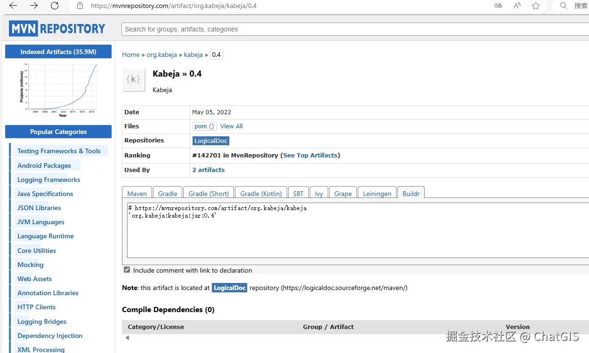
Task: Click the Popular Categories header
Action: [x=58, y=132]
